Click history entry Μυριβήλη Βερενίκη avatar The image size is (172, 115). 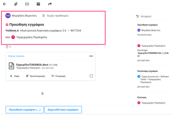(139, 30)
